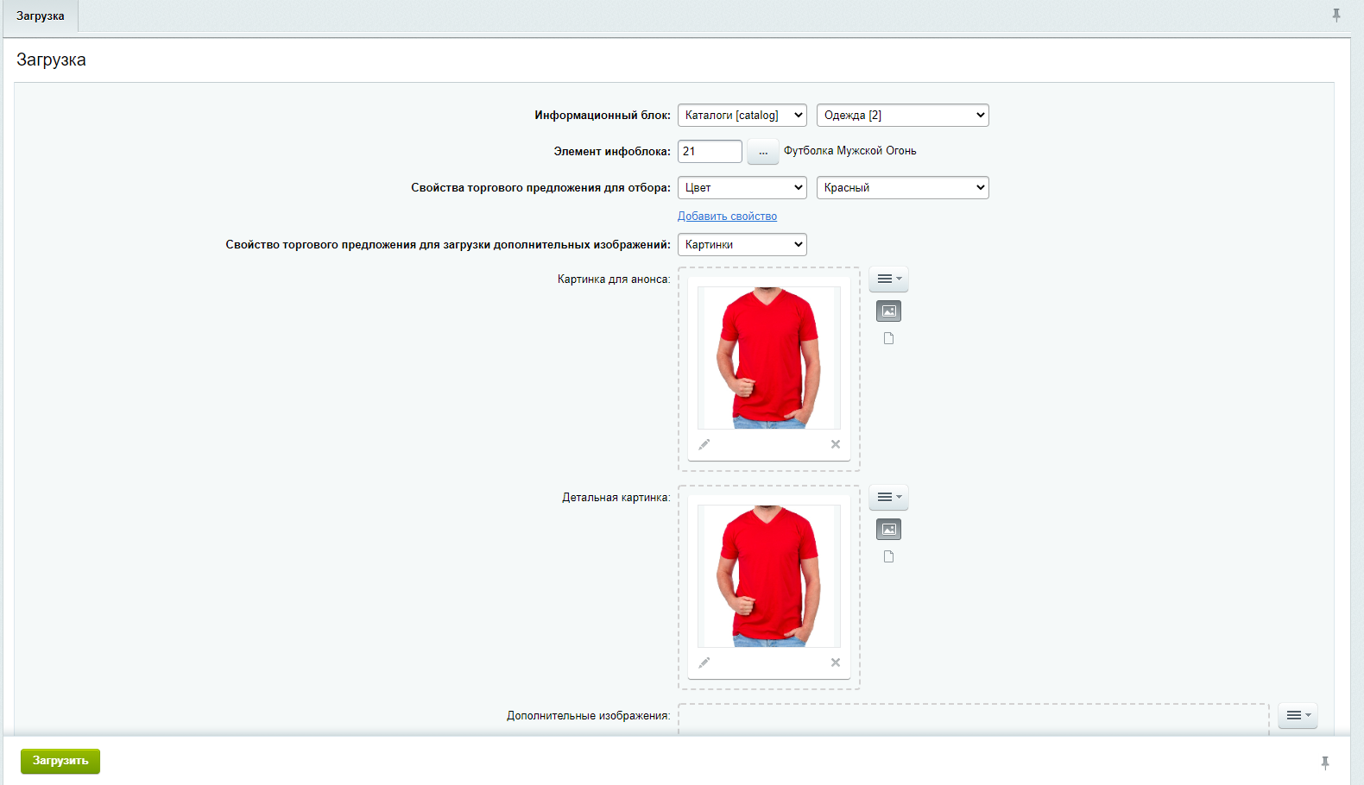
Task: Delete the detail picture with X icon
Action: pos(835,663)
